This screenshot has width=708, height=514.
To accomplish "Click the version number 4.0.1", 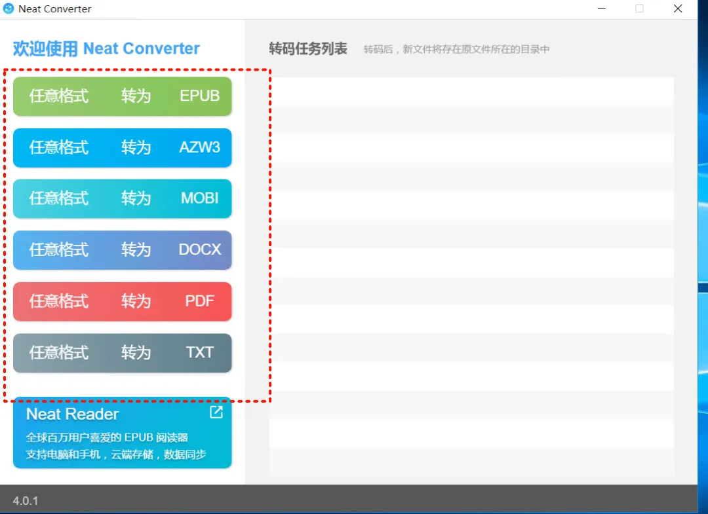I will (x=26, y=500).
